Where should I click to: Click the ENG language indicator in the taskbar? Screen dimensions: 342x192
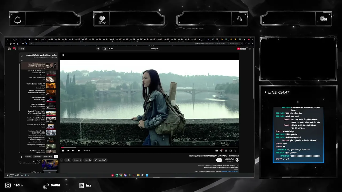[22, 175]
